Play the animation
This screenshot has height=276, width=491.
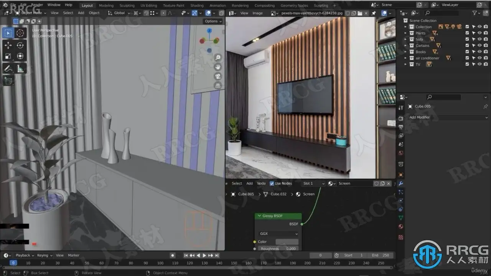[204, 255]
